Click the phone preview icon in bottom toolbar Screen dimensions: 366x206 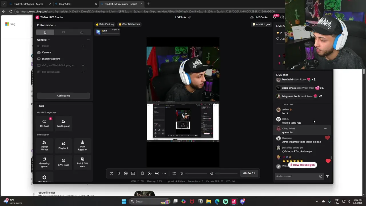142,173
